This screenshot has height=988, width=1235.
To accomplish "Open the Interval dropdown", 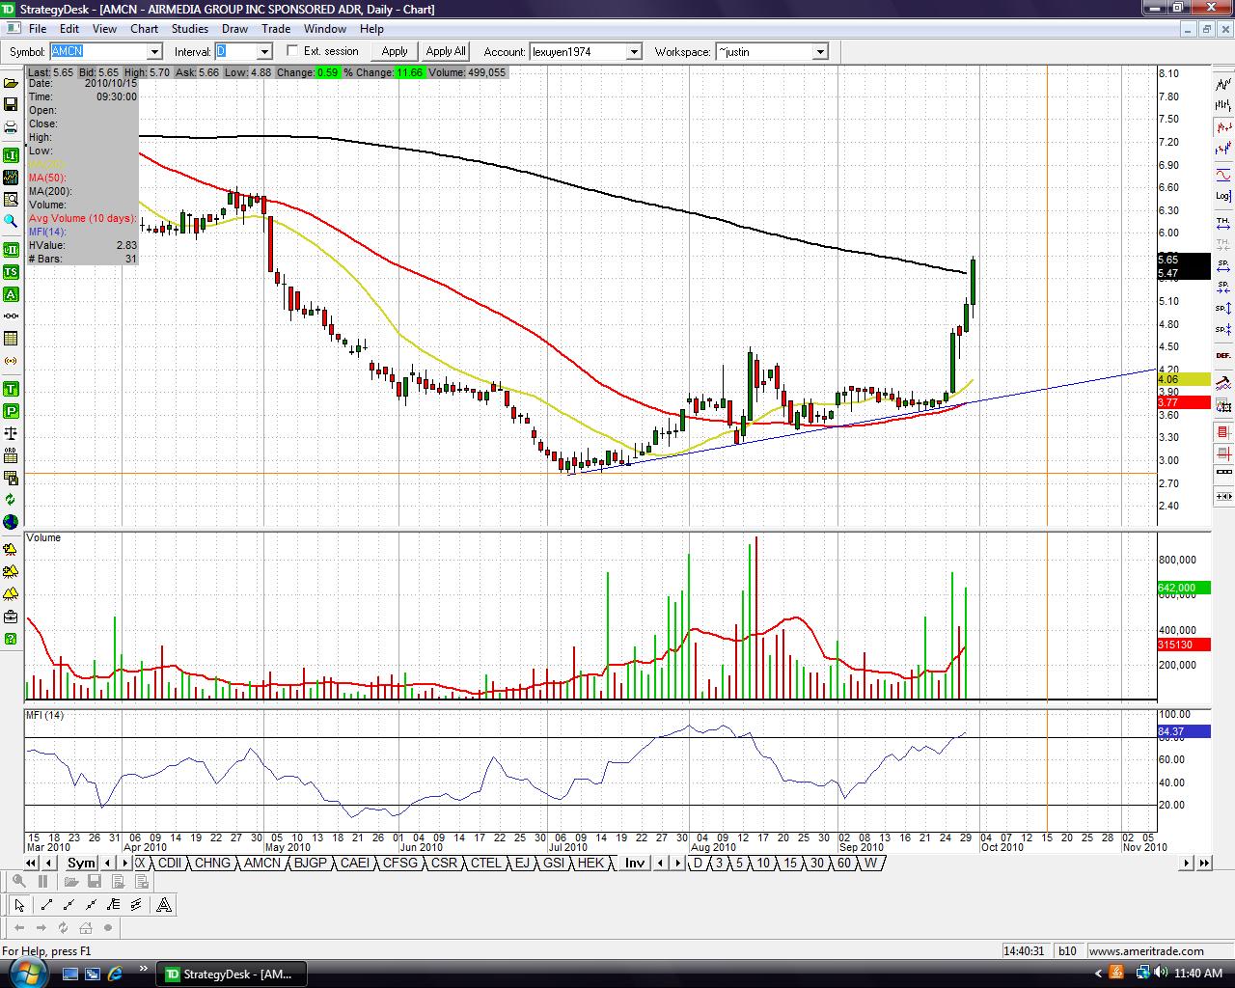I will 264,52.
